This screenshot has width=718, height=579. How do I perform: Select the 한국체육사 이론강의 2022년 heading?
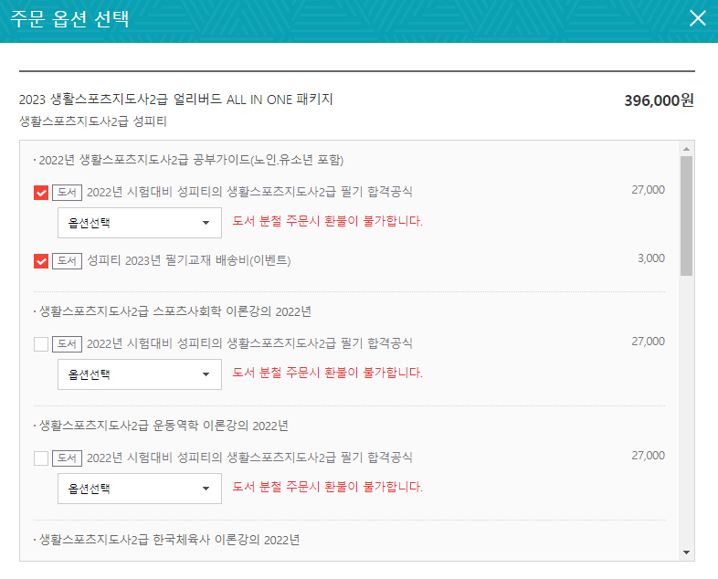click(169, 540)
